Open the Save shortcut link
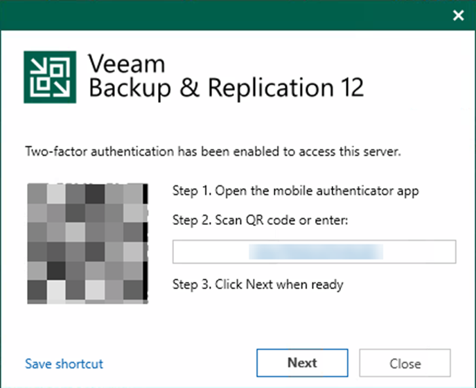Viewport: 476px width, 388px height. tap(64, 364)
